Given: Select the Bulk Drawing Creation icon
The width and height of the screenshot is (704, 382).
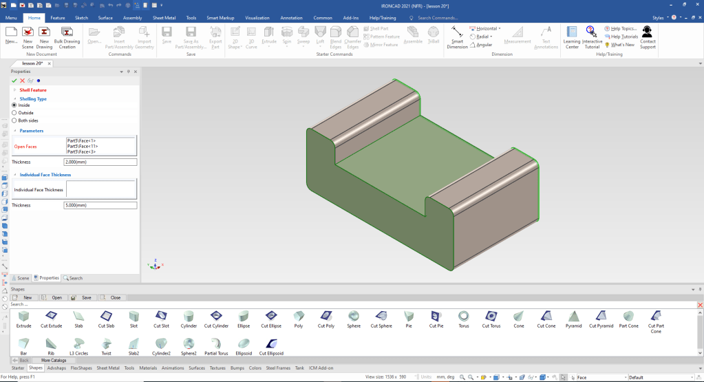Looking at the screenshot, I should pyautogui.click(x=67, y=32).
